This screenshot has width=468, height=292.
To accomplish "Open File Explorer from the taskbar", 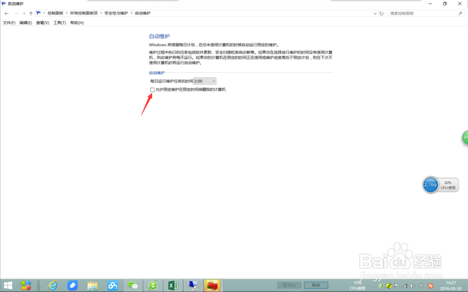I will (x=92, y=285).
